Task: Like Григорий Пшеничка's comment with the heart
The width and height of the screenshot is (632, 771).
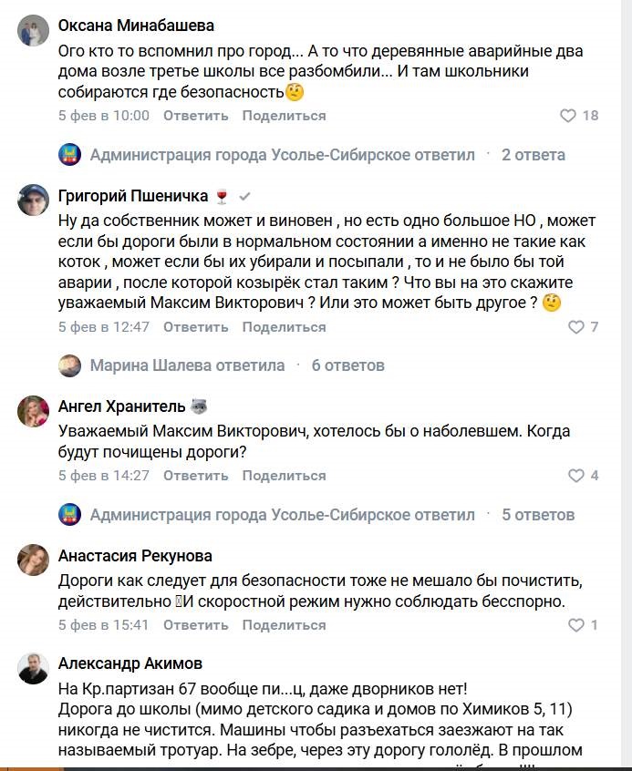Action: 575,327
